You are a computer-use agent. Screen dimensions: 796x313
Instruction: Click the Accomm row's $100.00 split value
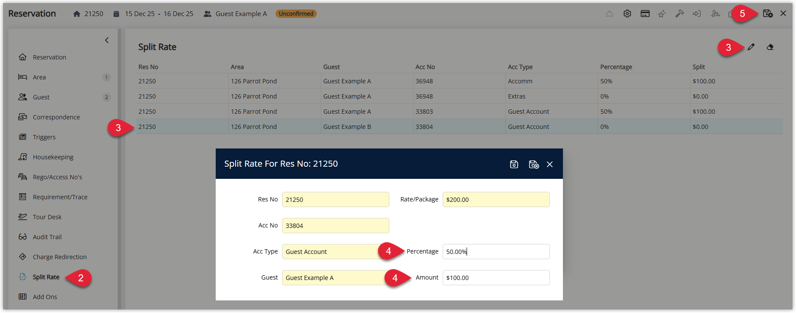[704, 81]
